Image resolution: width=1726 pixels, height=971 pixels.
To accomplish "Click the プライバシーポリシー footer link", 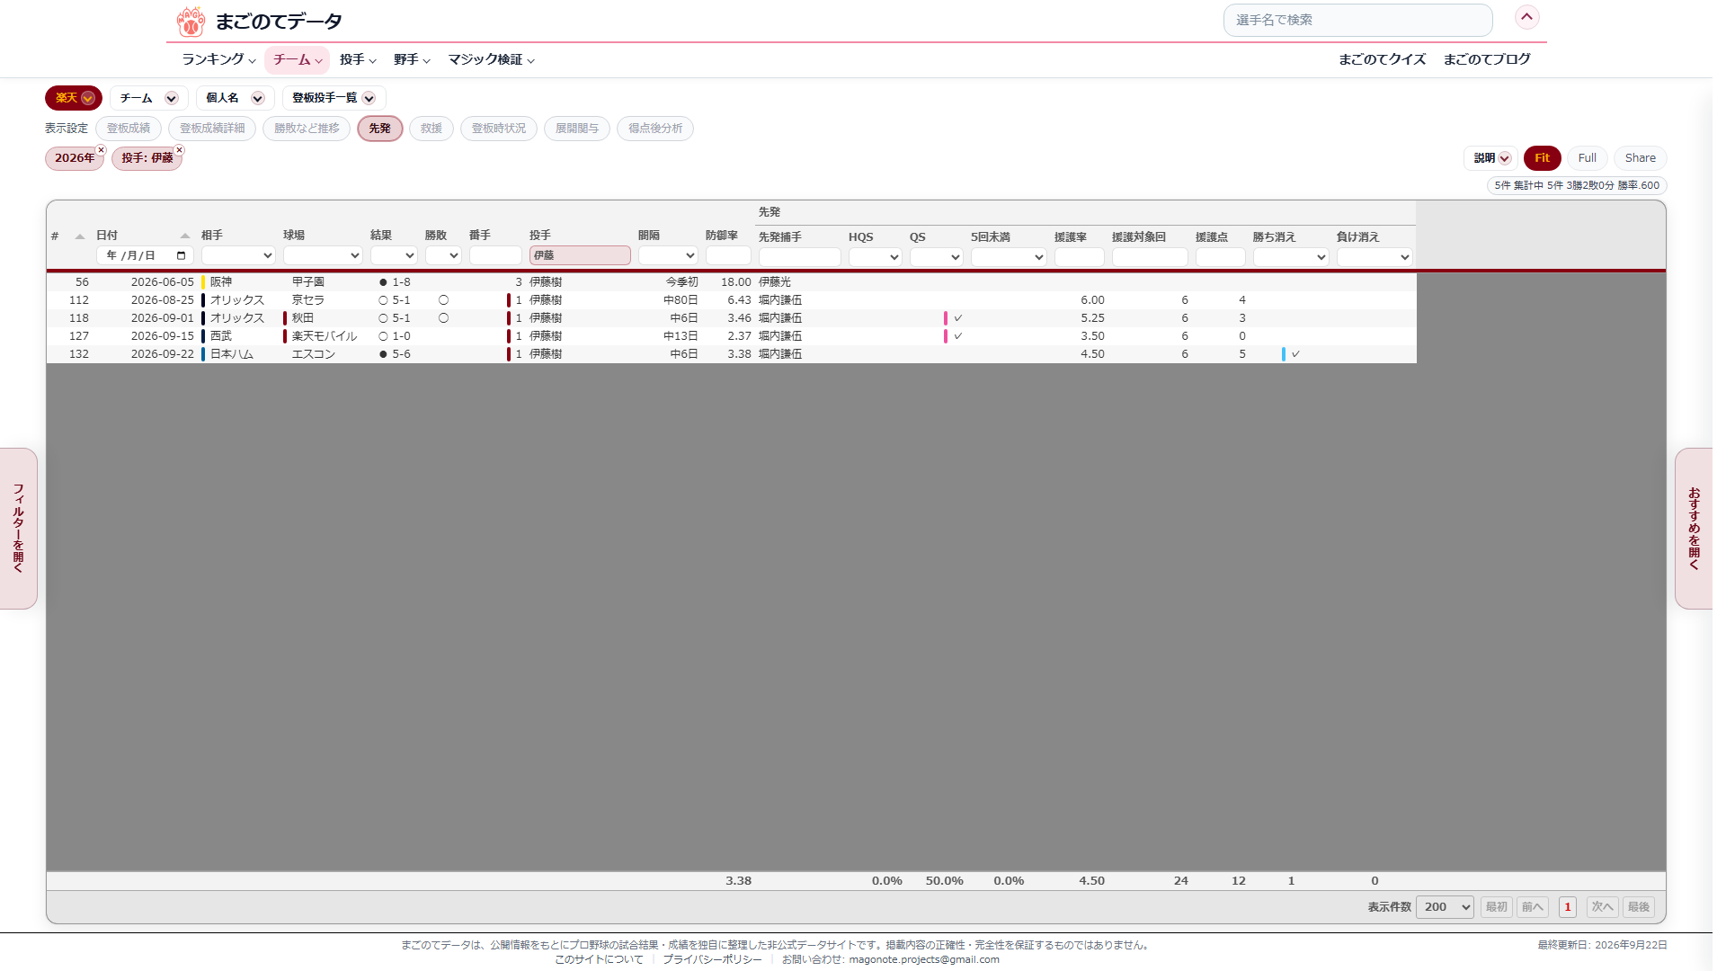I will pyautogui.click(x=712, y=959).
